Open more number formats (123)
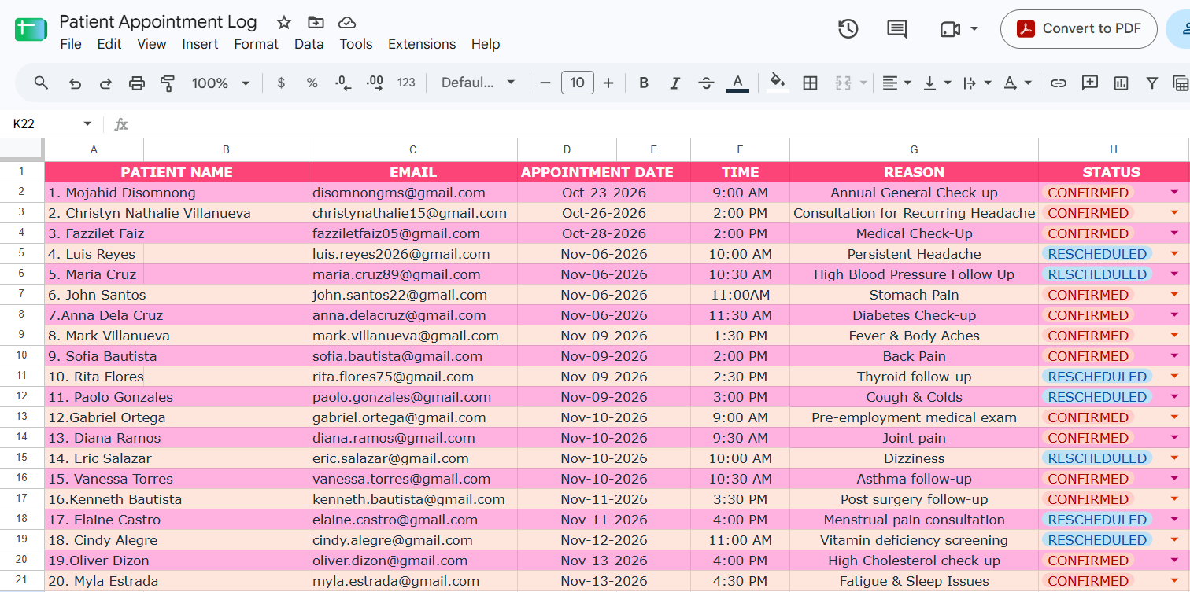The image size is (1190, 592). pos(406,83)
